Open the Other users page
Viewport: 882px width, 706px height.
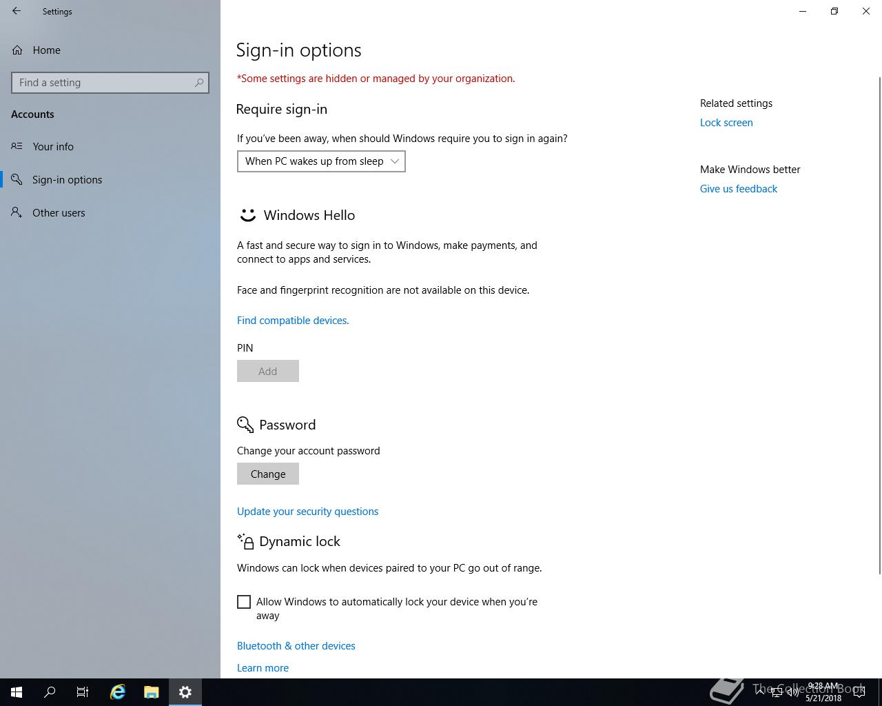(x=110, y=212)
